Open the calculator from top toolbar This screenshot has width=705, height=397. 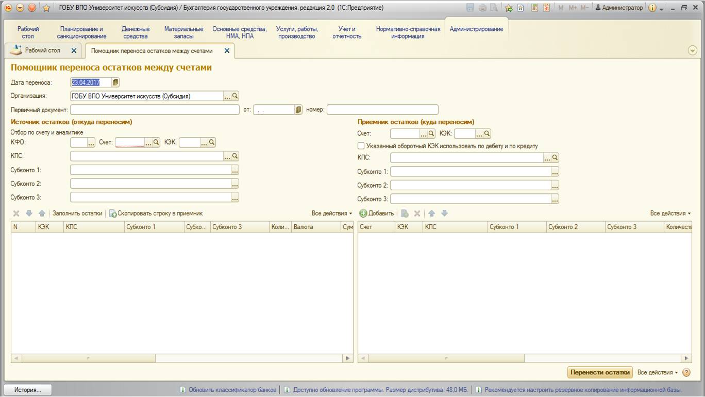tap(535, 8)
